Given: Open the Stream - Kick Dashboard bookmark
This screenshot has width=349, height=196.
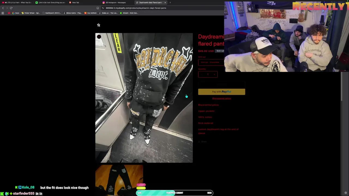Looking at the screenshot, I should pos(129,13).
